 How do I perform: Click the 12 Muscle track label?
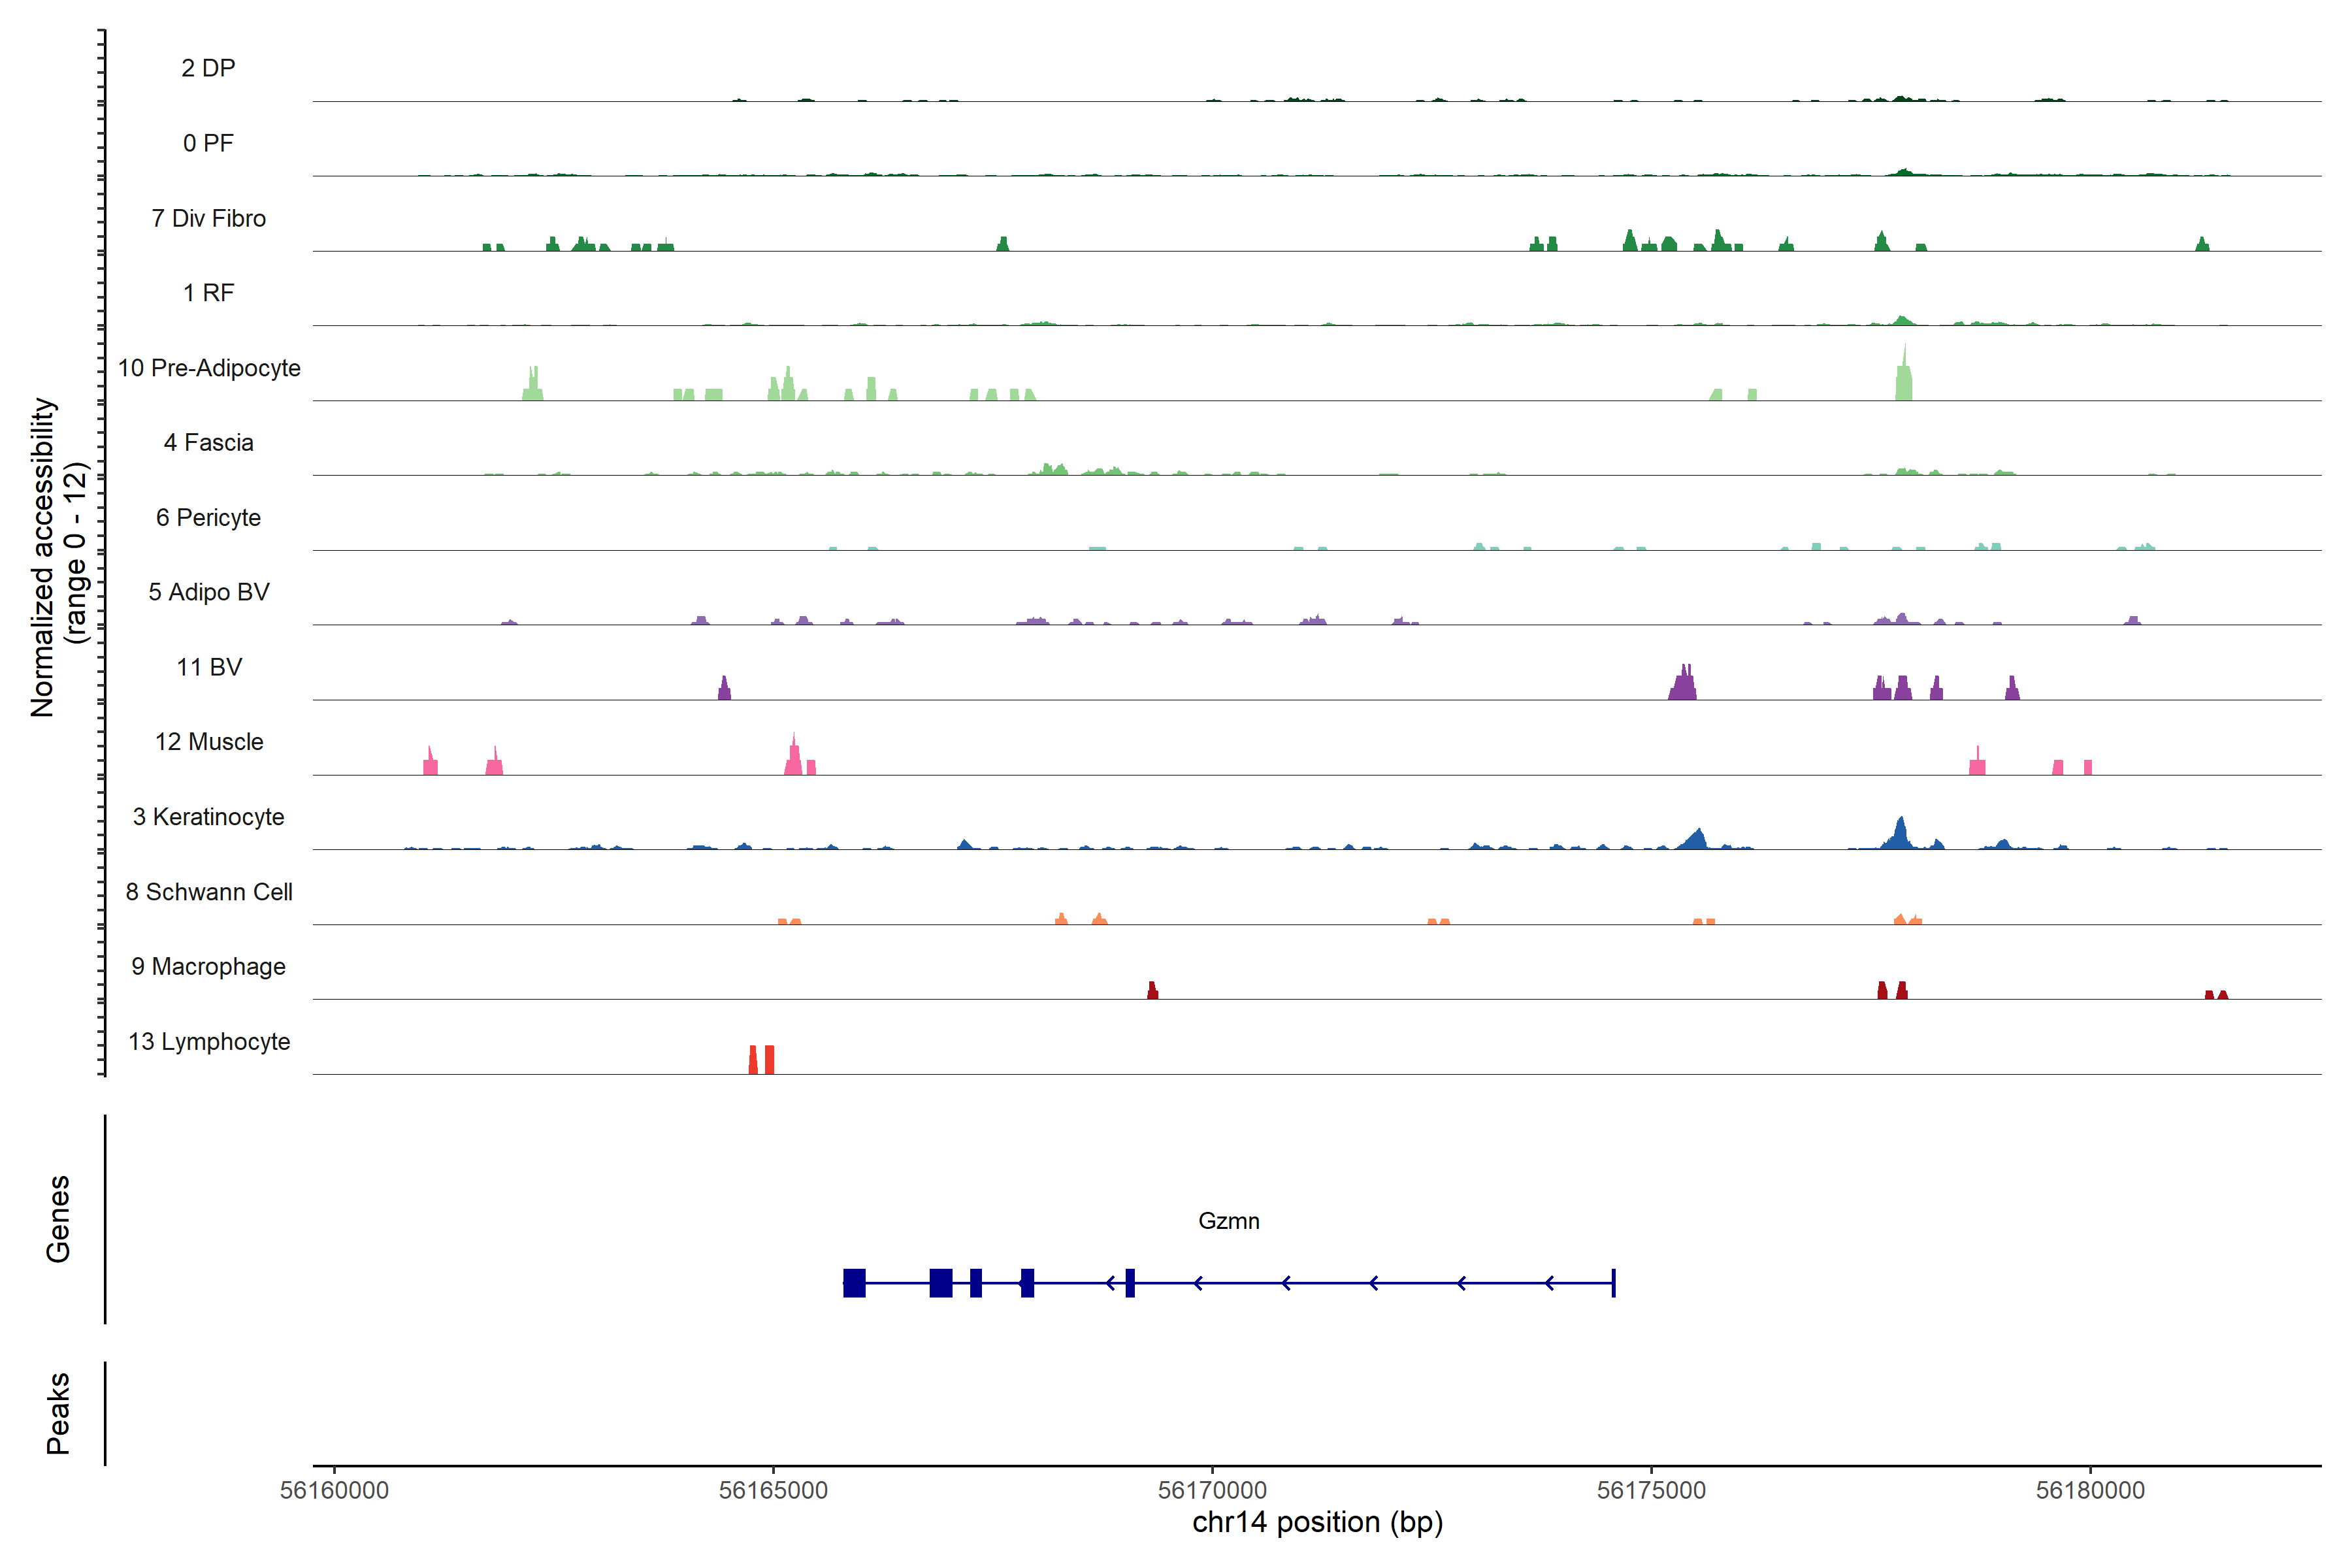coord(209,742)
